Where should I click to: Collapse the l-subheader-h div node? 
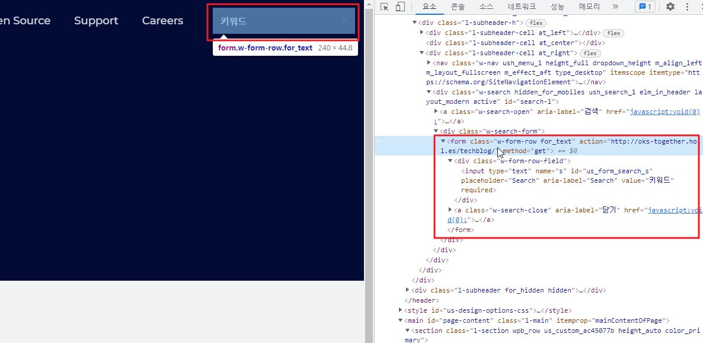[x=414, y=23]
